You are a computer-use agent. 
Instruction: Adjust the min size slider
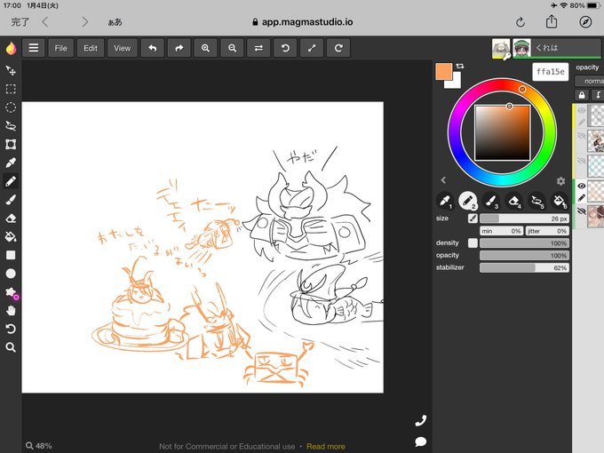(501, 231)
